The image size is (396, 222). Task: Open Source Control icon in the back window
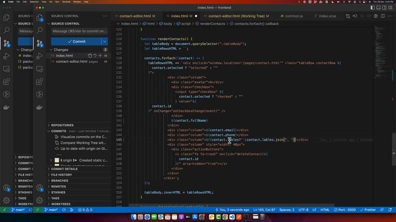click(6, 43)
